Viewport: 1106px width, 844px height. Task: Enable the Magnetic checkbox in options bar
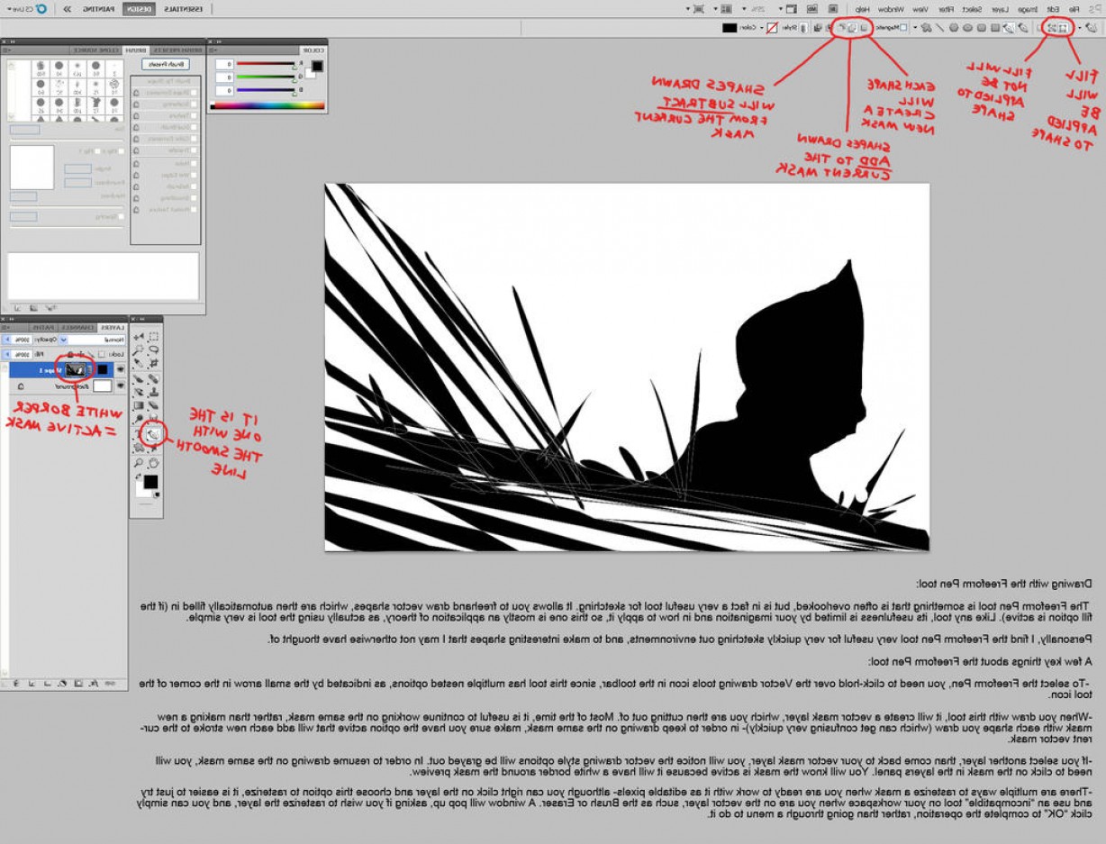click(x=904, y=28)
